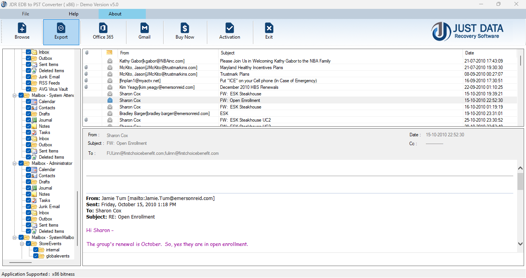This screenshot has width=526, height=278.
Task: Open the Activation tool
Action: point(230,32)
